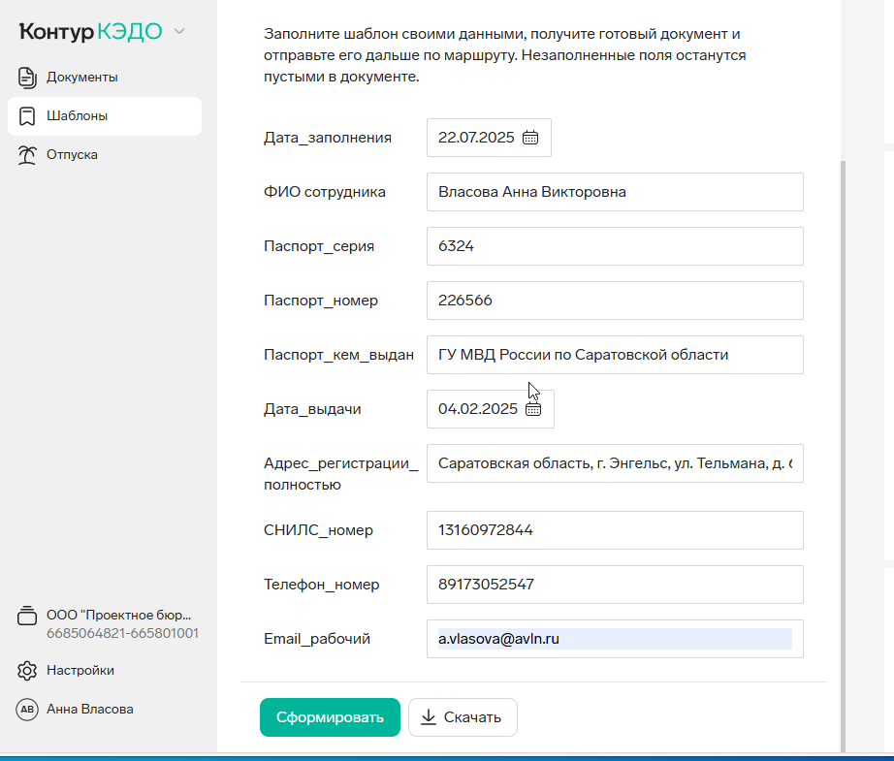Click the Паспорт_номер label
The width and height of the screenshot is (894, 761).
click(320, 301)
